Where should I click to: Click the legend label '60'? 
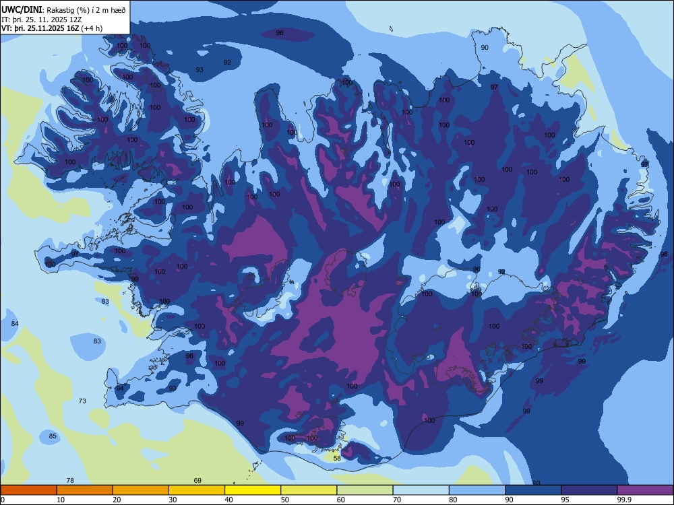point(341,500)
